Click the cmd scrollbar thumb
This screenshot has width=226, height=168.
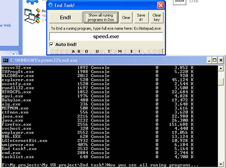[221, 82]
